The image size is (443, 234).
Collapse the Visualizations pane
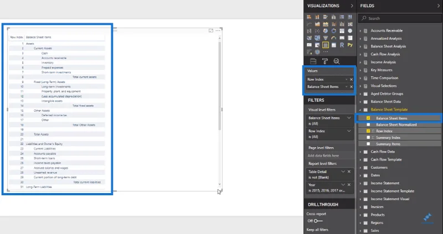[x=352, y=6]
